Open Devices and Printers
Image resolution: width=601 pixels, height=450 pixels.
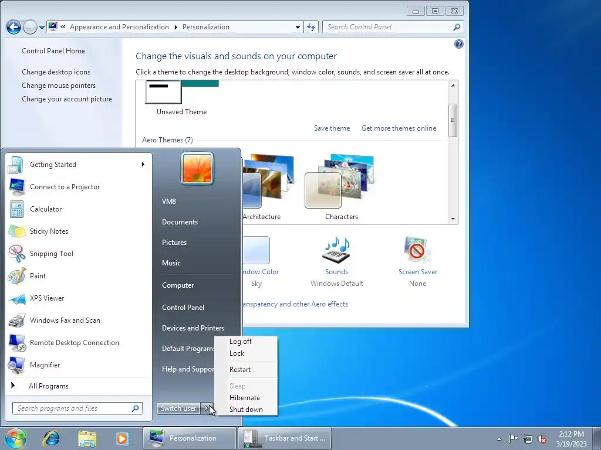pos(193,328)
